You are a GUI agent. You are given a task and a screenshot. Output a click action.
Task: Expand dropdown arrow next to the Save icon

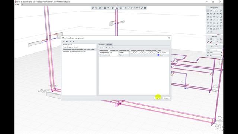[x=110, y=8]
